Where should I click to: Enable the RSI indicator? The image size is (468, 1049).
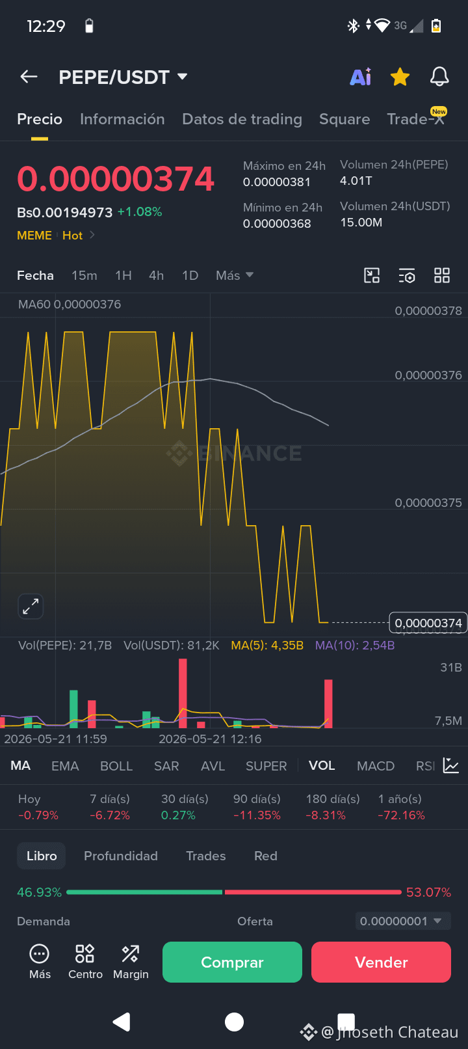pyautogui.click(x=426, y=766)
